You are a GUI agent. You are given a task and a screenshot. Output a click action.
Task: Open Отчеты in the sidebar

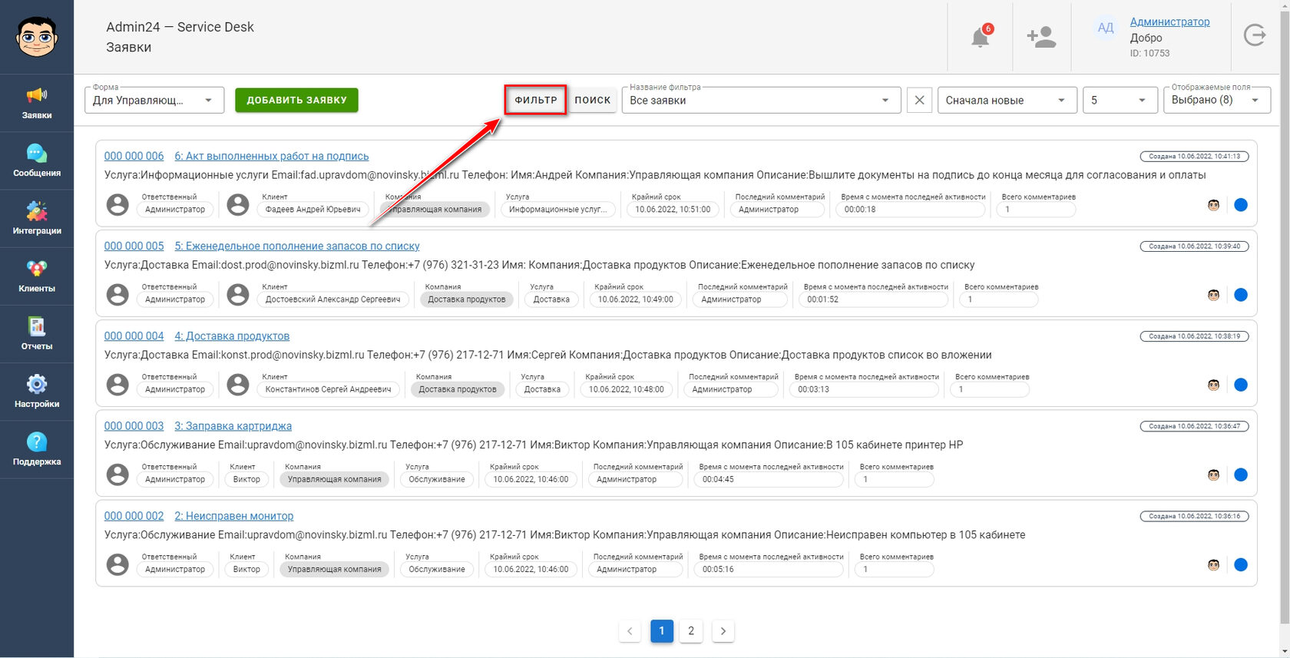coord(37,334)
